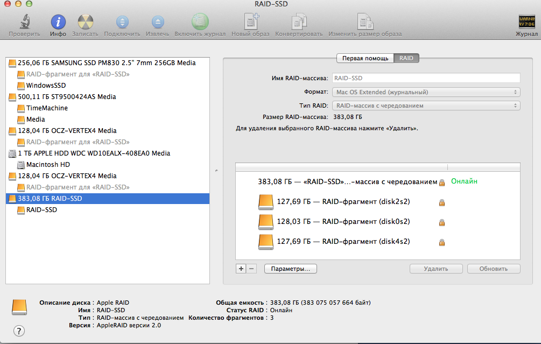Click the lock icon of disk4s2 row
Image resolution: width=541 pixels, height=344 pixels.
(x=441, y=243)
